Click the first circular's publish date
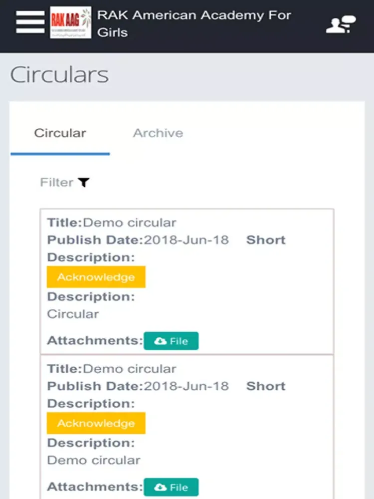 click(187, 240)
